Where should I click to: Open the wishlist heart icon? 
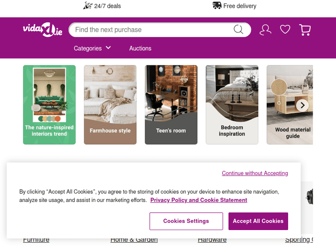coord(285,30)
